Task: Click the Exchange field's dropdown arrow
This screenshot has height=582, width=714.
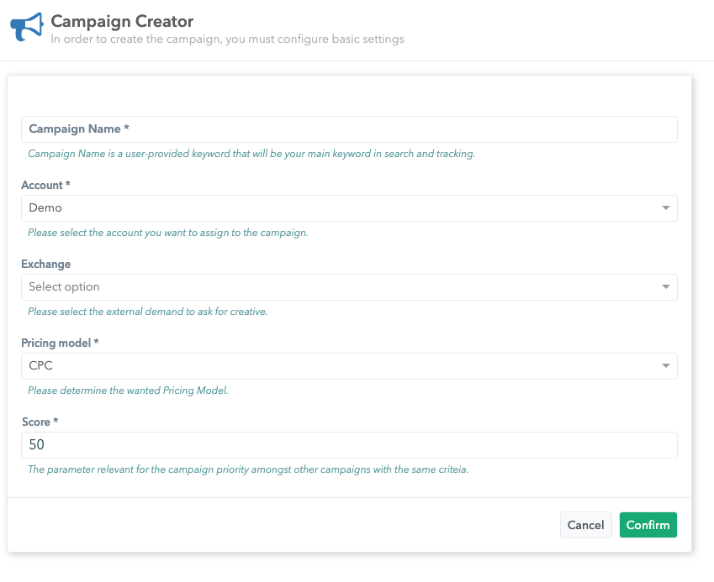Action: point(665,286)
